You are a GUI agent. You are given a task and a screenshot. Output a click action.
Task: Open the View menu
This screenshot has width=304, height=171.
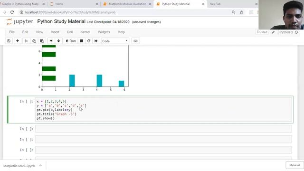pos(39,32)
